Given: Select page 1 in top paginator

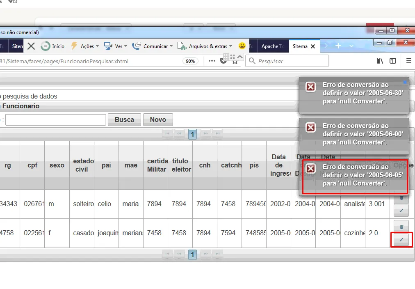Looking at the screenshot, I should pyautogui.click(x=192, y=134).
